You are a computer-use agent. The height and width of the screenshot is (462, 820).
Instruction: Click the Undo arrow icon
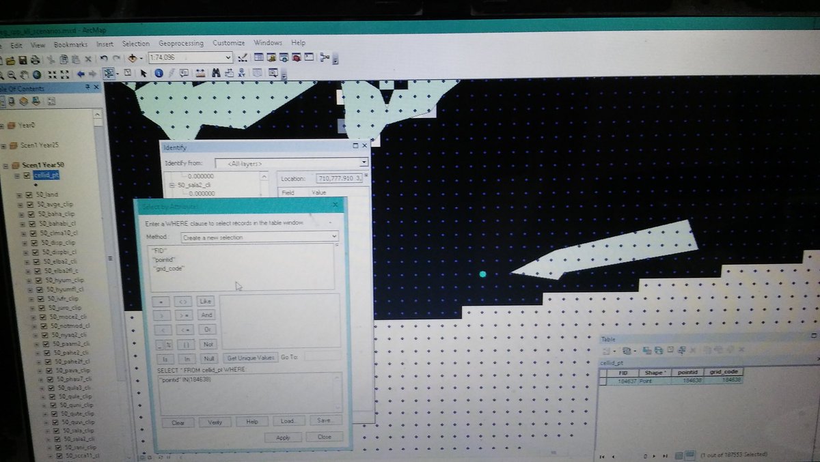point(104,59)
